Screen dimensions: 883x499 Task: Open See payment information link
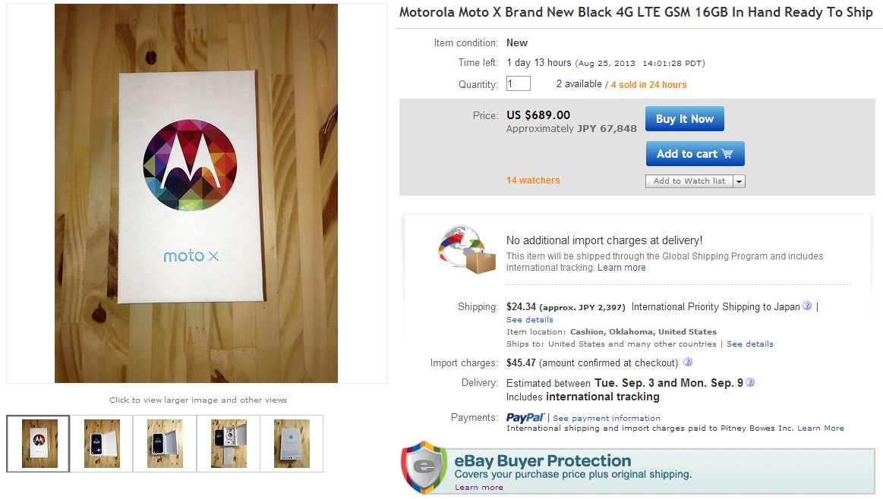pyautogui.click(x=607, y=418)
